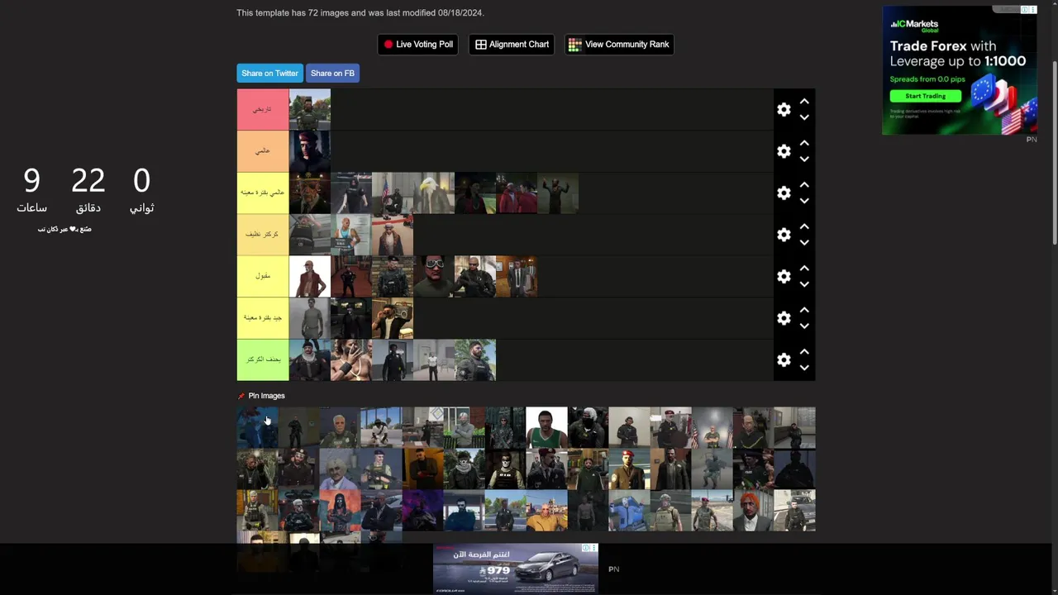Image resolution: width=1058 pixels, height=595 pixels.
Task: Select the bald eagle head character image
Action: click(434, 193)
